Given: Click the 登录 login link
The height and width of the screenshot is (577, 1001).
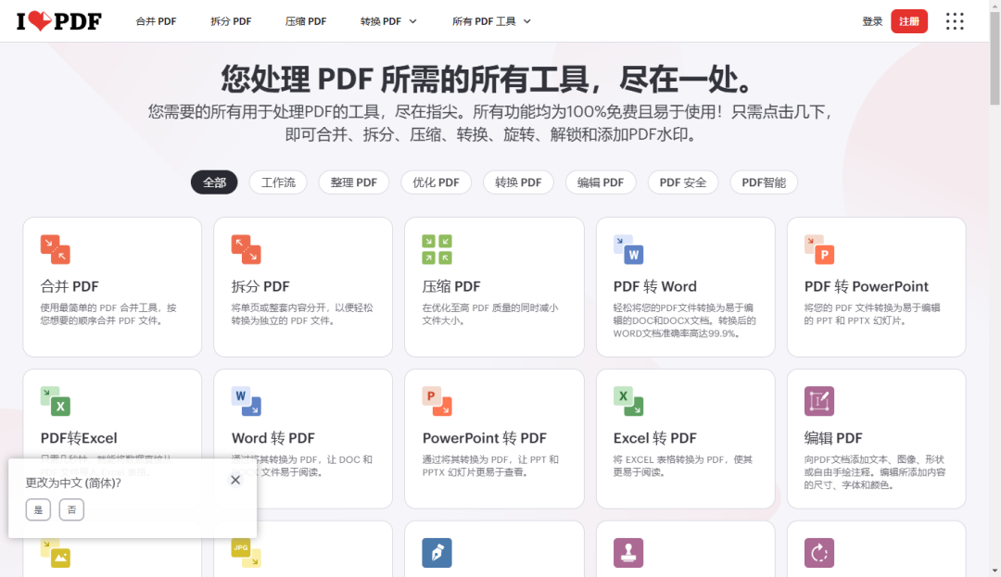Looking at the screenshot, I should [872, 21].
